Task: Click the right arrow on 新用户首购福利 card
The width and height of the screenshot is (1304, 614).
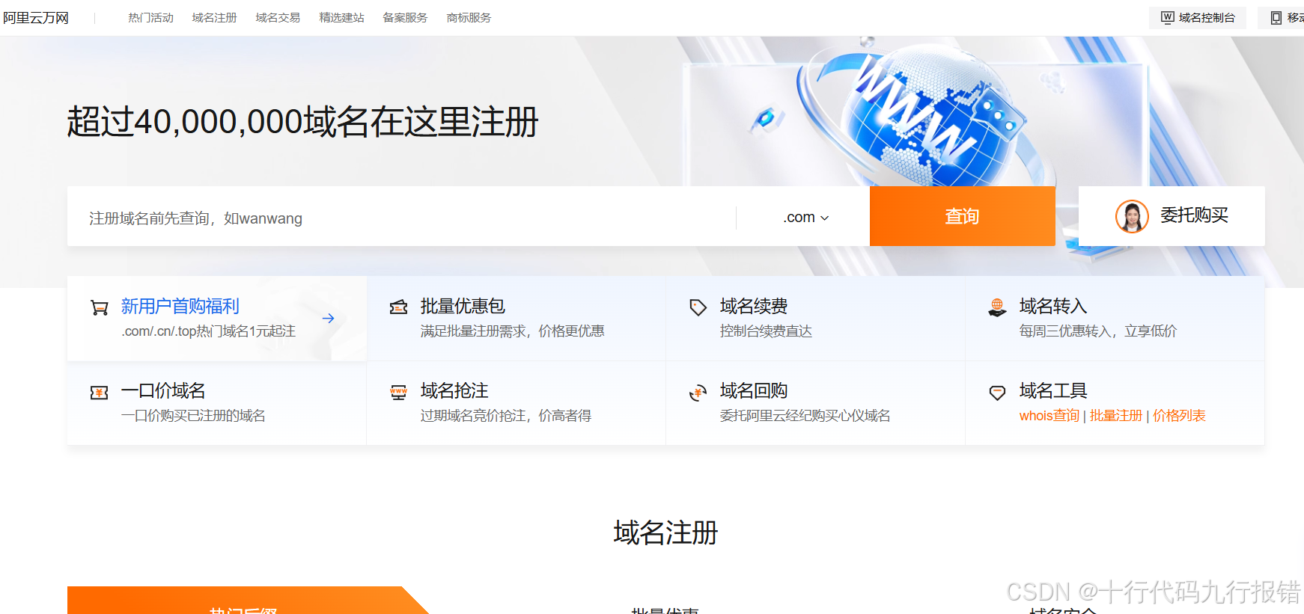Action: pos(328,319)
